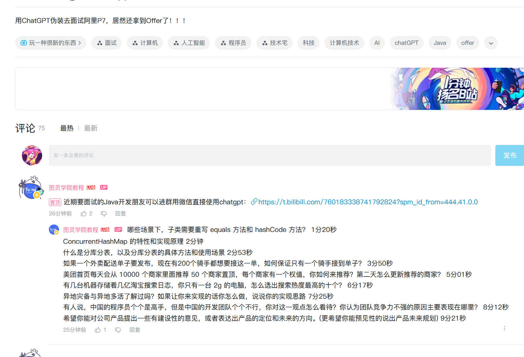
Task: Click the AI tag
Action: point(377,43)
